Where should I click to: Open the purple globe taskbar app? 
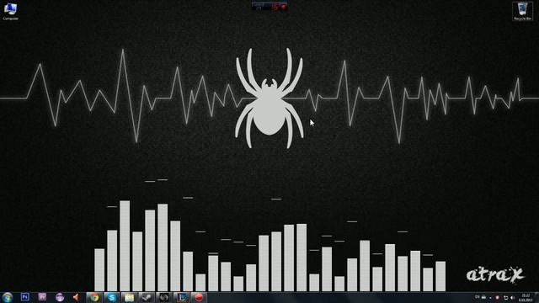pos(60,297)
